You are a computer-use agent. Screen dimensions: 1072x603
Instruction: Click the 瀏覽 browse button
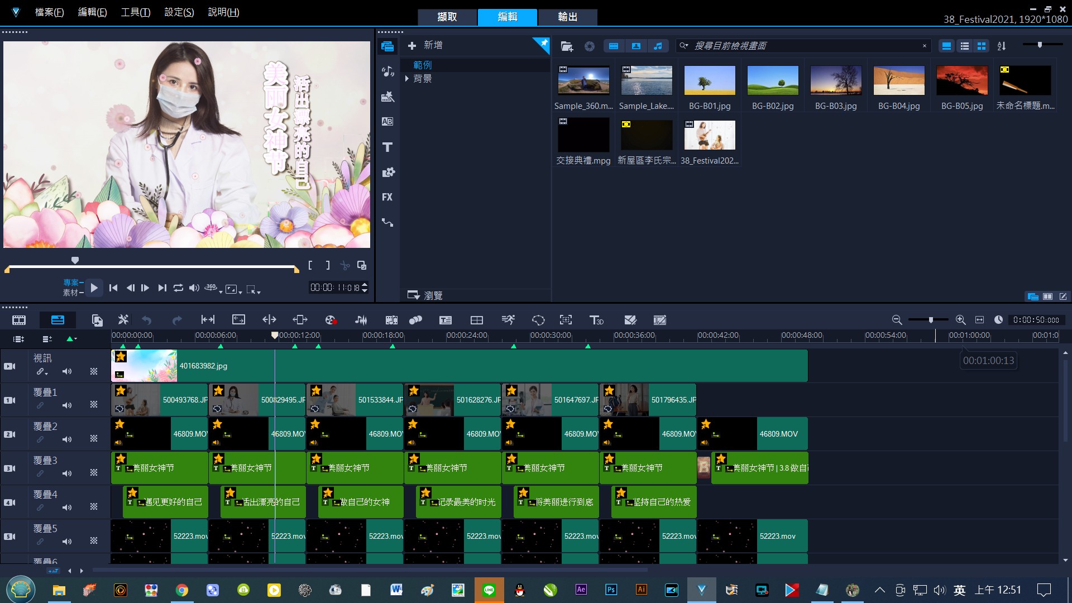point(425,295)
